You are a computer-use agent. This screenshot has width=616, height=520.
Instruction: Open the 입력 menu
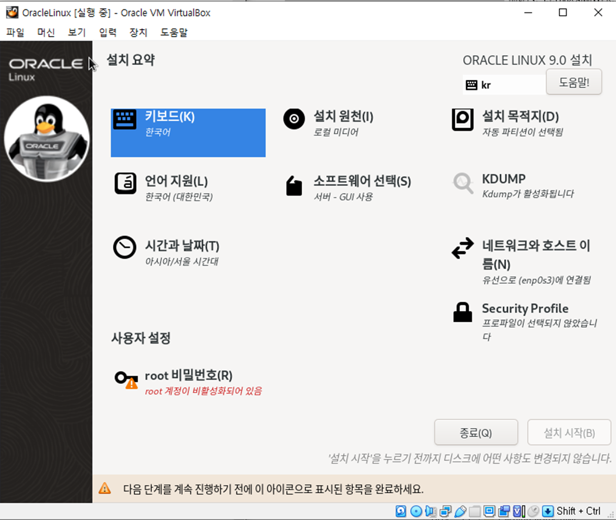pyautogui.click(x=107, y=33)
